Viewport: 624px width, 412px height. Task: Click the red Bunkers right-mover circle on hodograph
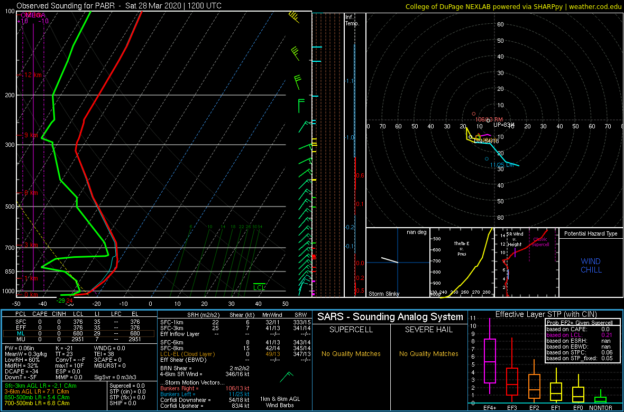click(474, 114)
